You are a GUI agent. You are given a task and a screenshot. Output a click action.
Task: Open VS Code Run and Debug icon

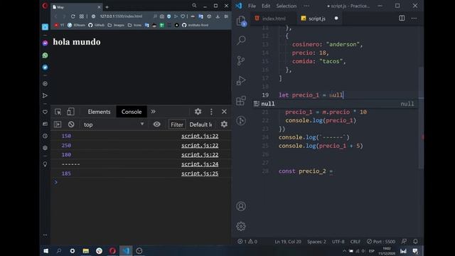point(241,80)
